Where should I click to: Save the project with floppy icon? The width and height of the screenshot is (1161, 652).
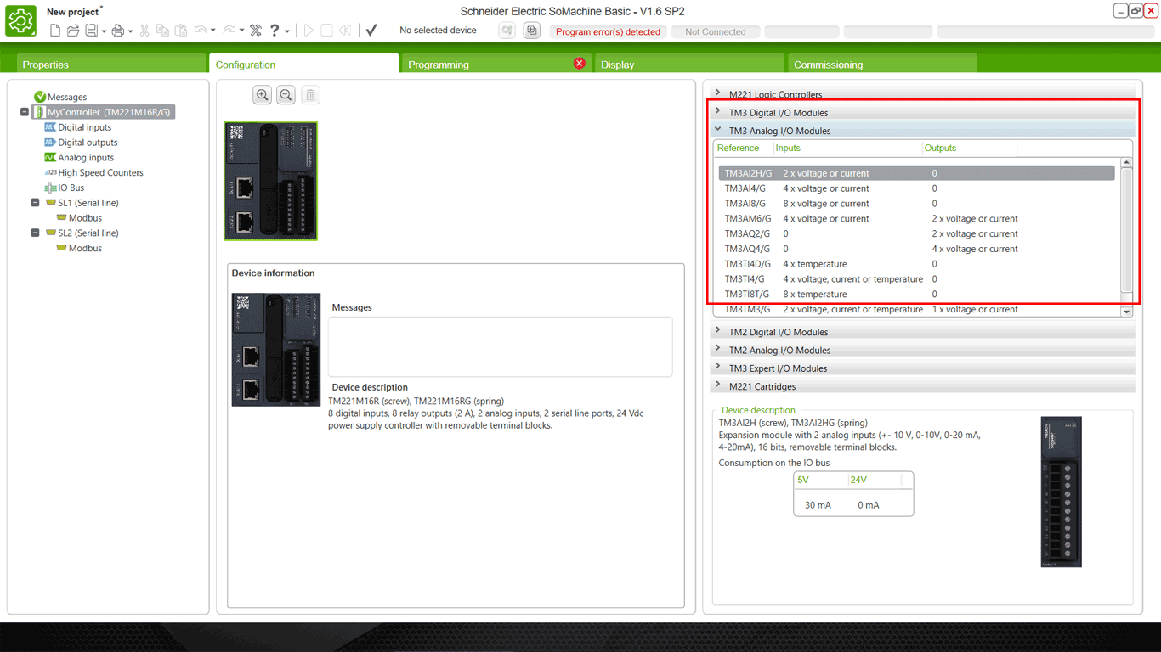coord(91,31)
